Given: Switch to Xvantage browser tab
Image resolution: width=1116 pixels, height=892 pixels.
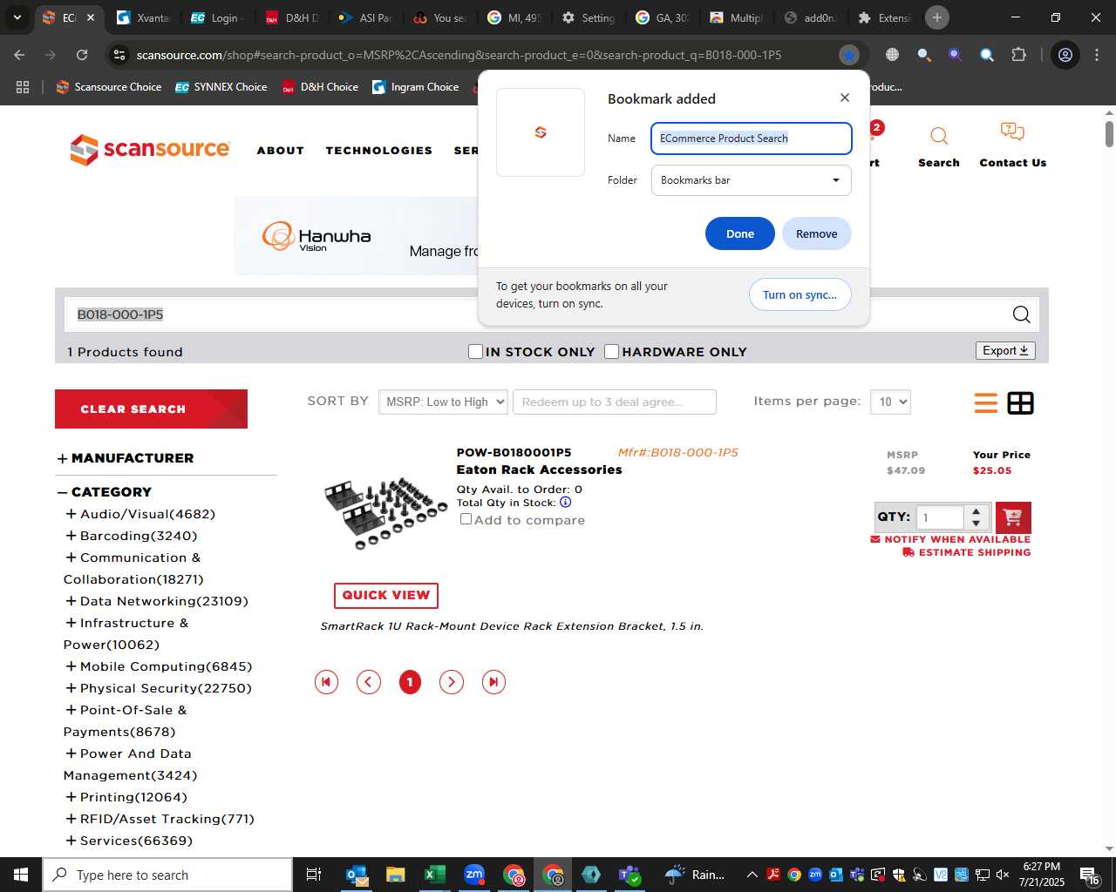Looking at the screenshot, I should click(x=143, y=17).
